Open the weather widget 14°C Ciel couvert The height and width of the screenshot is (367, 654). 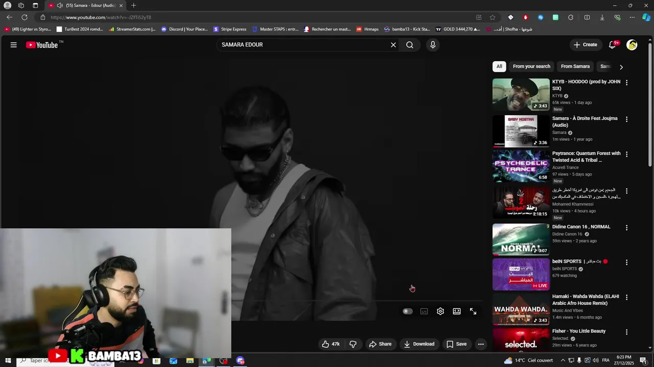tap(528, 360)
